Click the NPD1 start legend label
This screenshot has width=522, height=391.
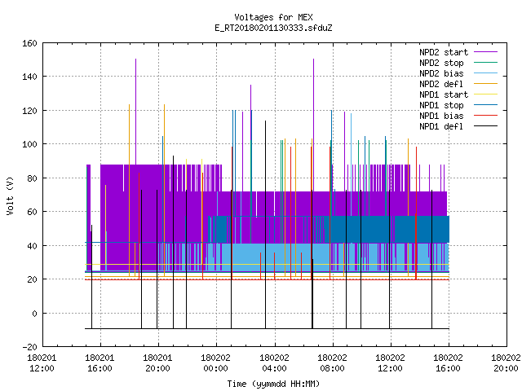point(444,94)
